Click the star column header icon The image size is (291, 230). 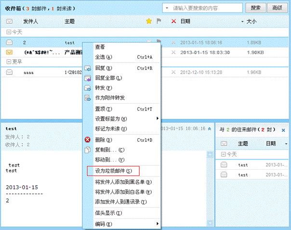[149, 22]
